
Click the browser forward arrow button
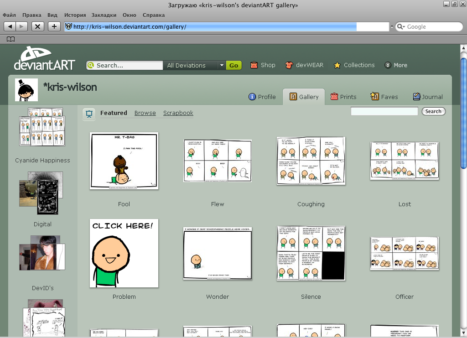(x=22, y=26)
